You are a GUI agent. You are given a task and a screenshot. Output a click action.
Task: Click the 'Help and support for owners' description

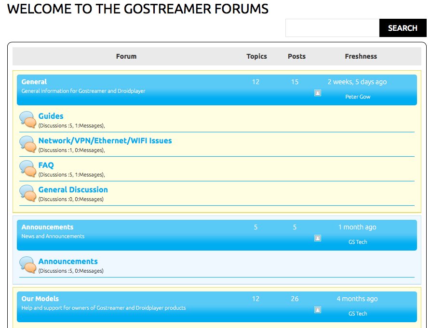(104, 308)
